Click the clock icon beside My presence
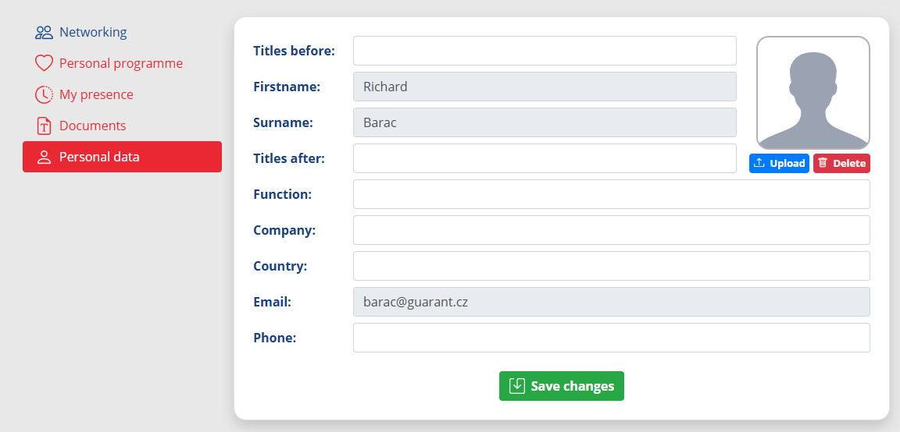This screenshot has height=432, width=900. (44, 94)
